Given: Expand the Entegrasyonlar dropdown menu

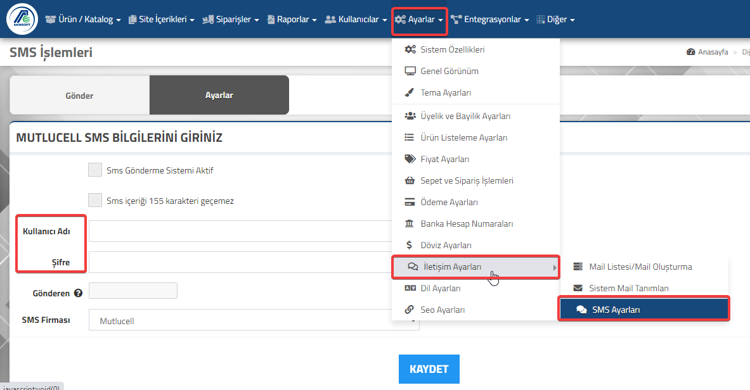Looking at the screenshot, I should (490, 19).
